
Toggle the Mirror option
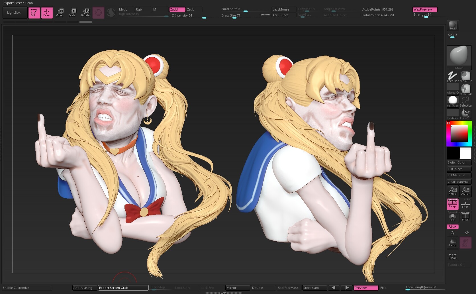[x=238, y=288]
